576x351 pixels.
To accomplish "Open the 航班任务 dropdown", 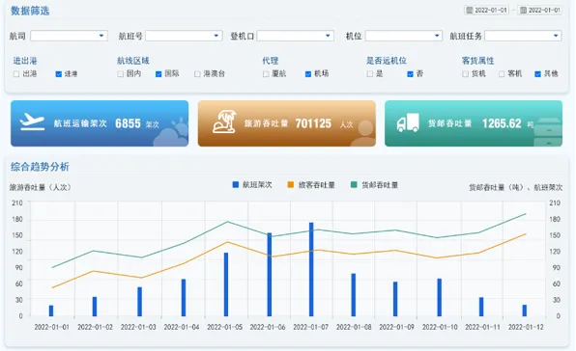I will point(523,36).
